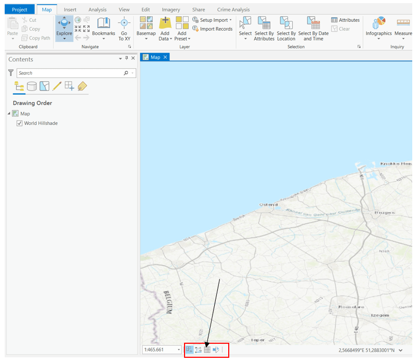This screenshot has width=419, height=363.
Task: Expand the Basemap gallery dropdown
Action: pyautogui.click(x=146, y=39)
